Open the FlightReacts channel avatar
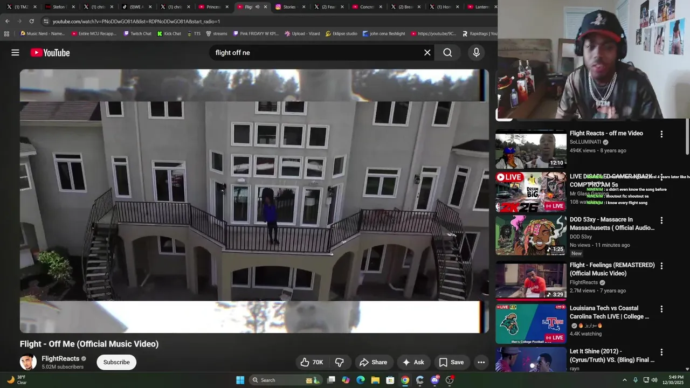The height and width of the screenshot is (388, 690). click(x=28, y=362)
